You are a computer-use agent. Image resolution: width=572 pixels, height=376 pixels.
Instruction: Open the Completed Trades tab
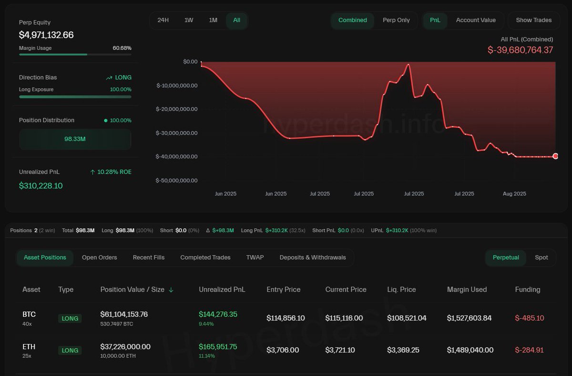205,257
